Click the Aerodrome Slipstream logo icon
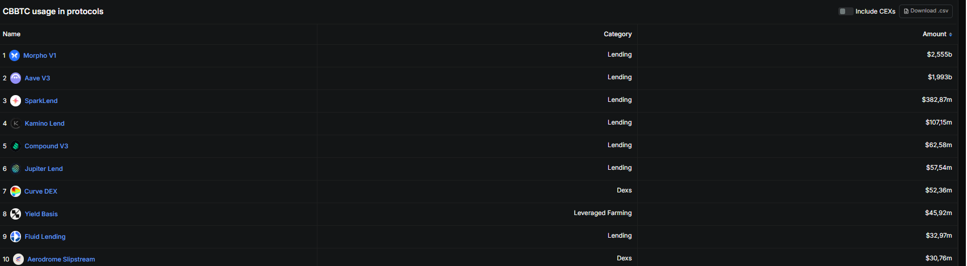The height and width of the screenshot is (266, 967). pyautogui.click(x=19, y=259)
